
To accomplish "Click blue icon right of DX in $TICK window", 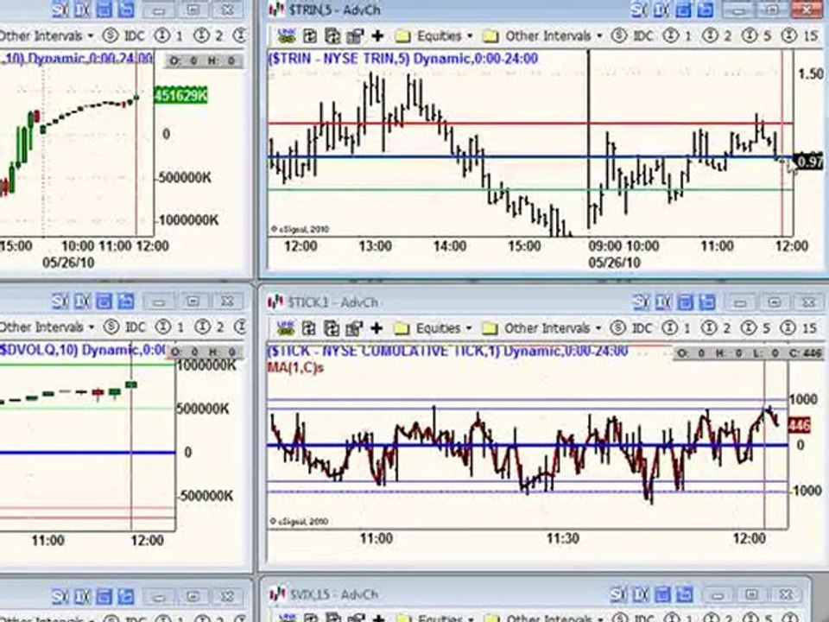I will [x=684, y=302].
